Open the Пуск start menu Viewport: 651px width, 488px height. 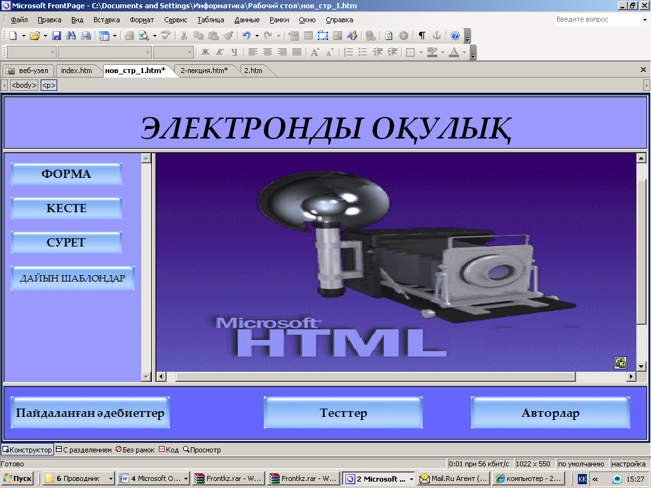pos(18,478)
